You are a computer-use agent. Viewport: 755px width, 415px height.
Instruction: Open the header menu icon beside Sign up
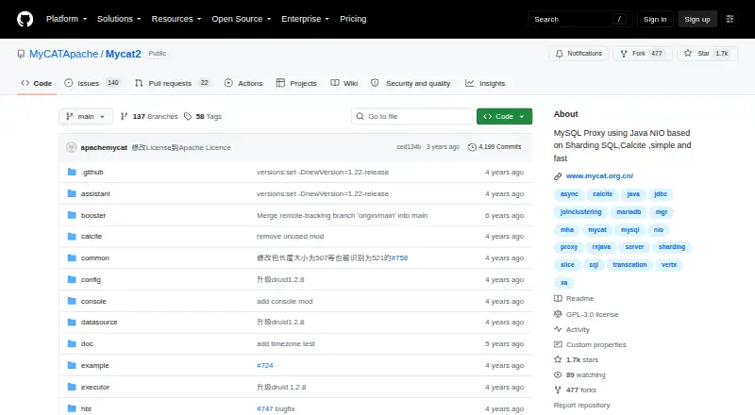(730, 19)
